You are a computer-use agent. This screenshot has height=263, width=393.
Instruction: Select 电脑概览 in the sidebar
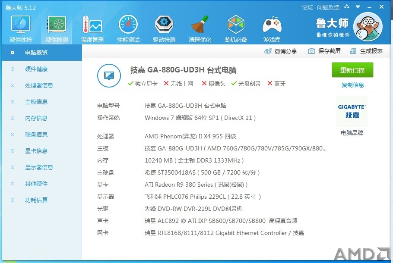(x=42, y=53)
